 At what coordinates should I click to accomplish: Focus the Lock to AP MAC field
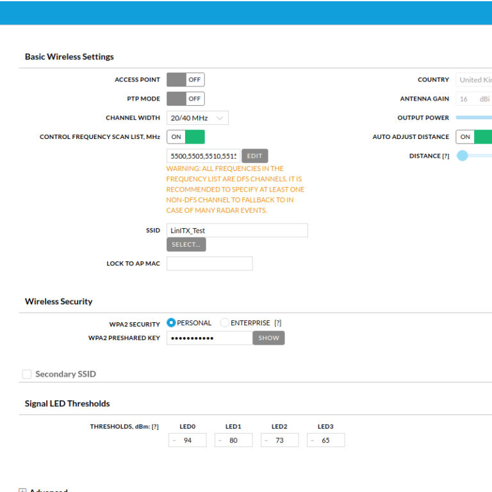[x=209, y=263]
